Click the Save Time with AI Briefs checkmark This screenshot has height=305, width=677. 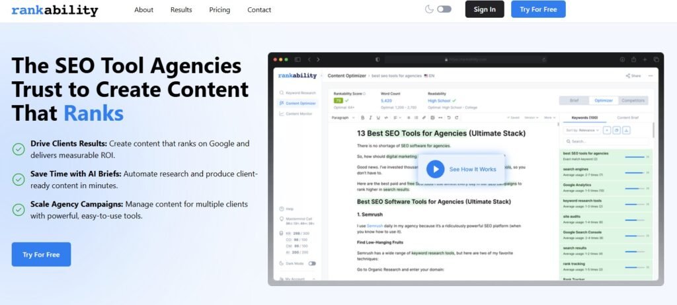tap(18, 180)
